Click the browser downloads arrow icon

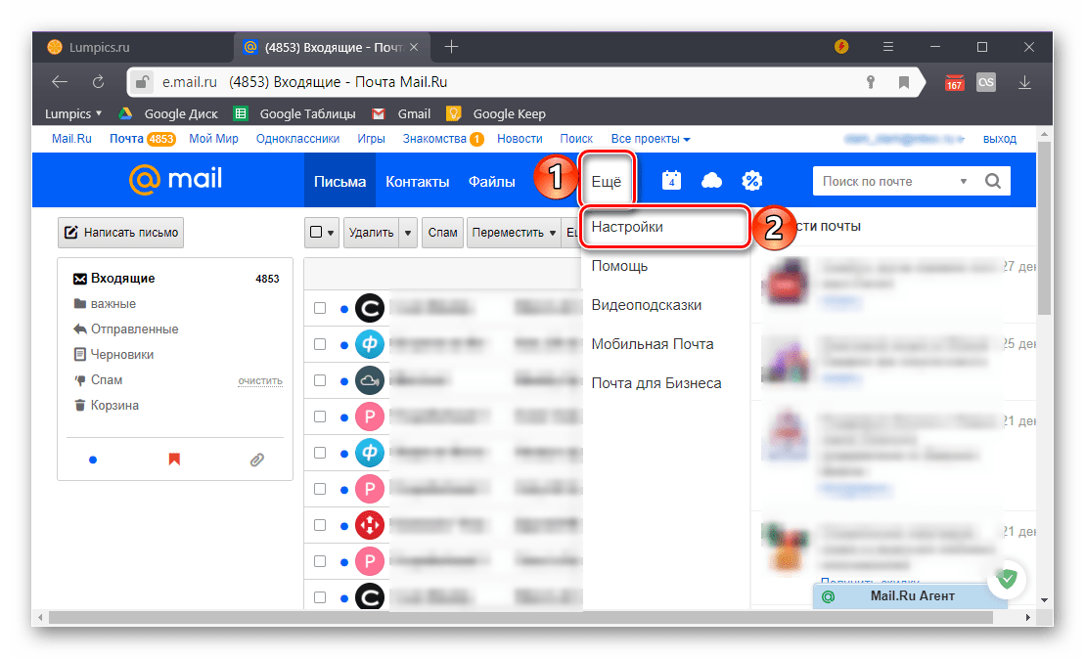click(1024, 82)
